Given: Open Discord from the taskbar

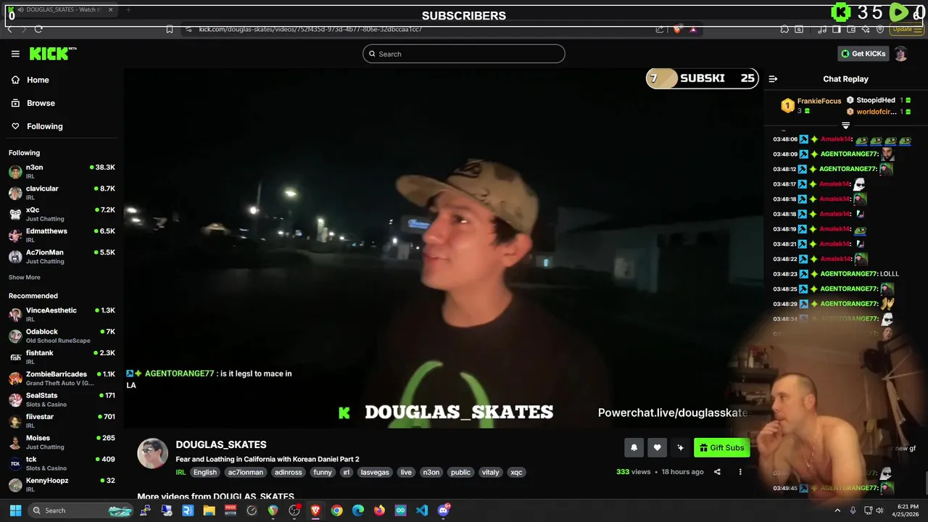Looking at the screenshot, I should point(444,510).
